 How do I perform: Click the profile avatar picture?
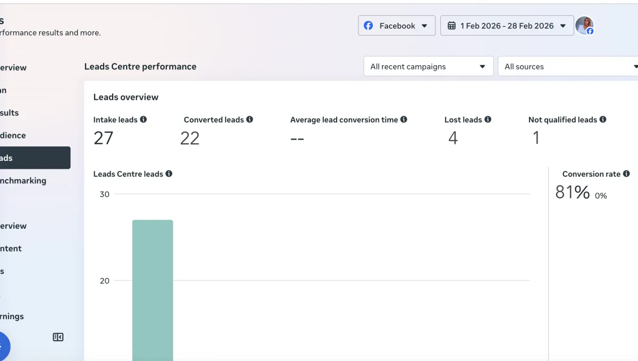(x=584, y=25)
